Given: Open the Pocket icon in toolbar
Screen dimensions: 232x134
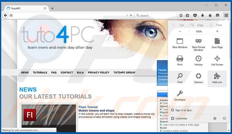Looking at the screenshot, I should point(195,15).
